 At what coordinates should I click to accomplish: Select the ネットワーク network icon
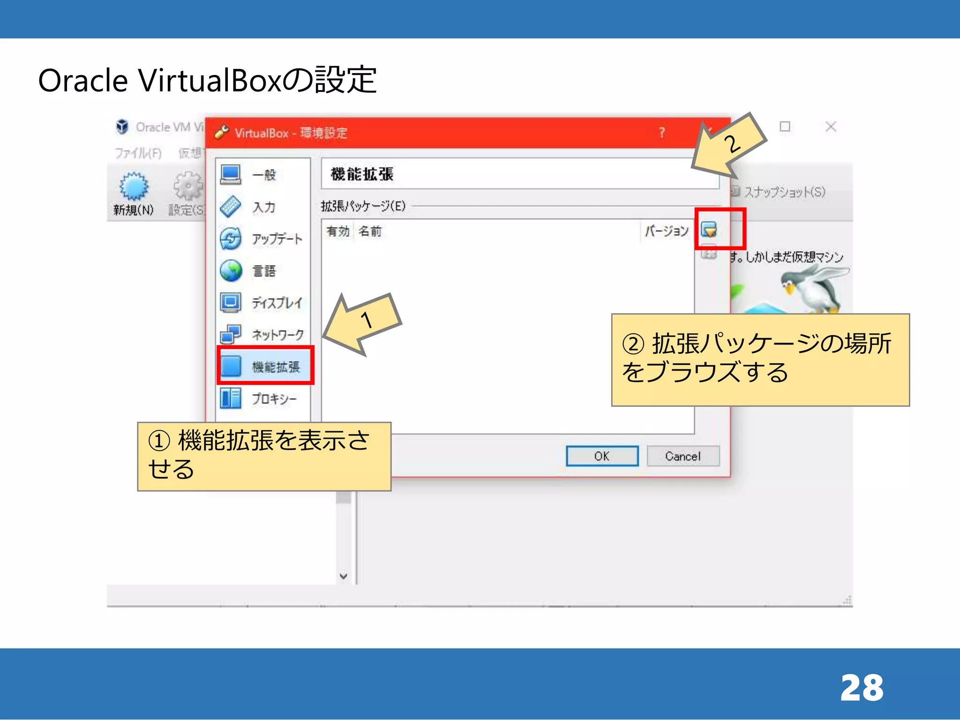(231, 334)
